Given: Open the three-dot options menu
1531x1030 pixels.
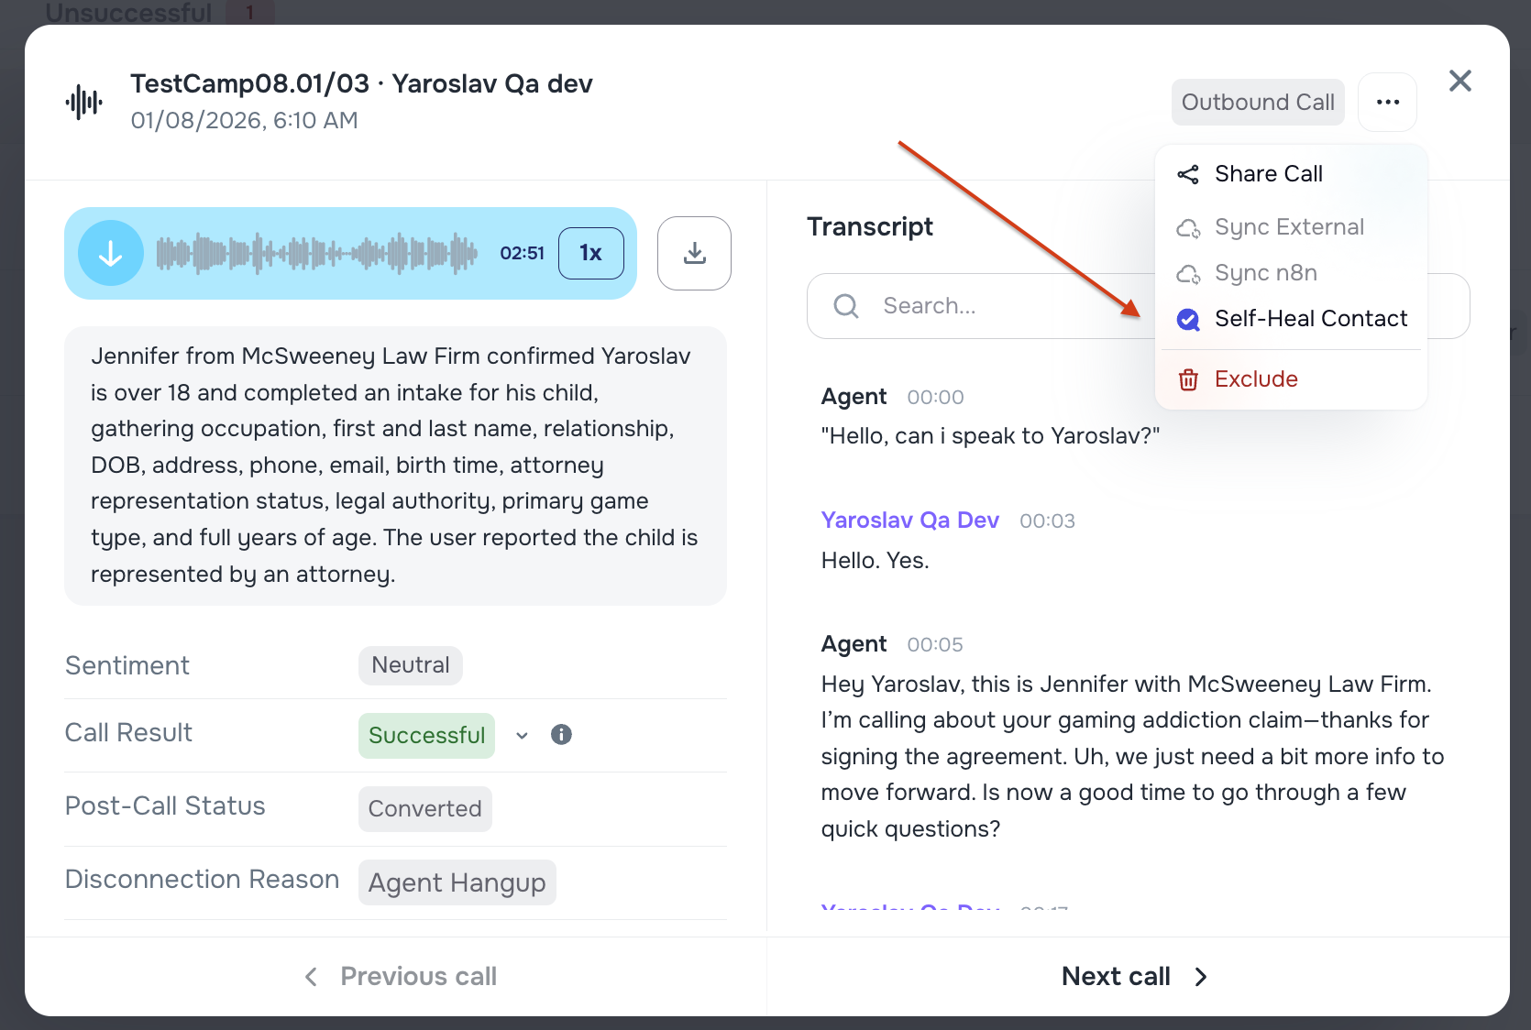Looking at the screenshot, I should point(1387,102).
